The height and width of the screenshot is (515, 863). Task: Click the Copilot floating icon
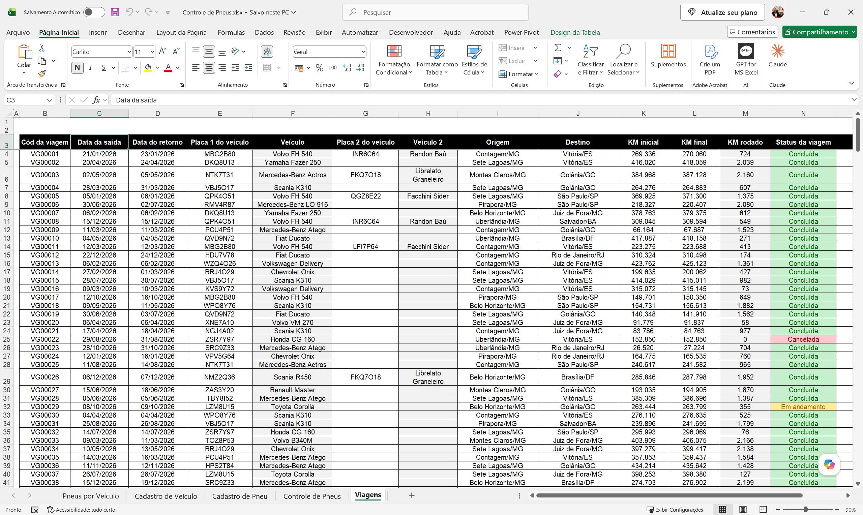[x=829, y=464]
